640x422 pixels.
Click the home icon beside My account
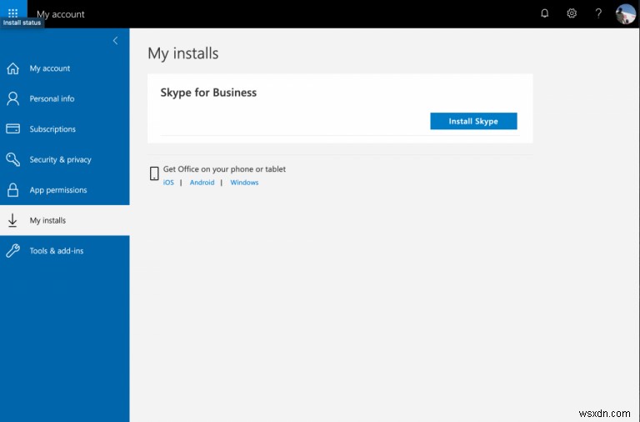[x=12, y=68]
